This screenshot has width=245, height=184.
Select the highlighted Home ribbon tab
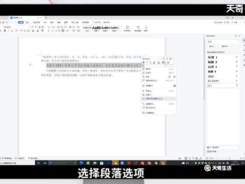(x=21, y=22)
